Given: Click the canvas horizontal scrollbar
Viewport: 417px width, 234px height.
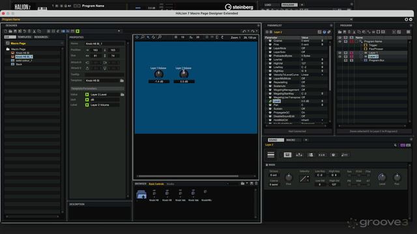Looking at the screenshot, I should pos(188,176).
